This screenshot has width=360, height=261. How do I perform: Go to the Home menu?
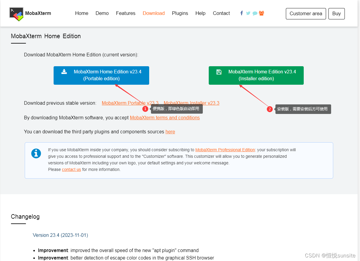click(82, 13)
